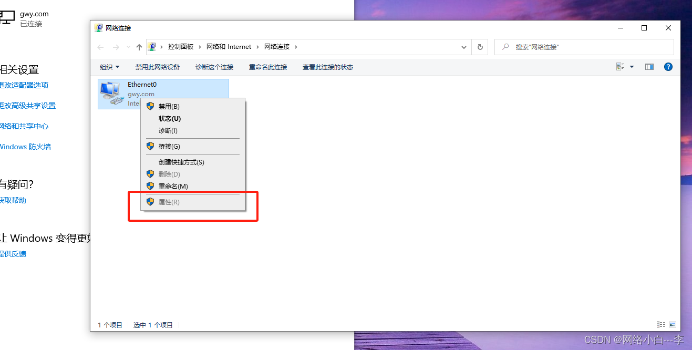692x350 pixels.
Task: Click 诊断这个连接 toolbar button
Action: [214, 67]
